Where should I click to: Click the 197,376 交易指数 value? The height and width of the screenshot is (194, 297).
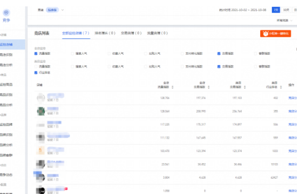point(201,98)
